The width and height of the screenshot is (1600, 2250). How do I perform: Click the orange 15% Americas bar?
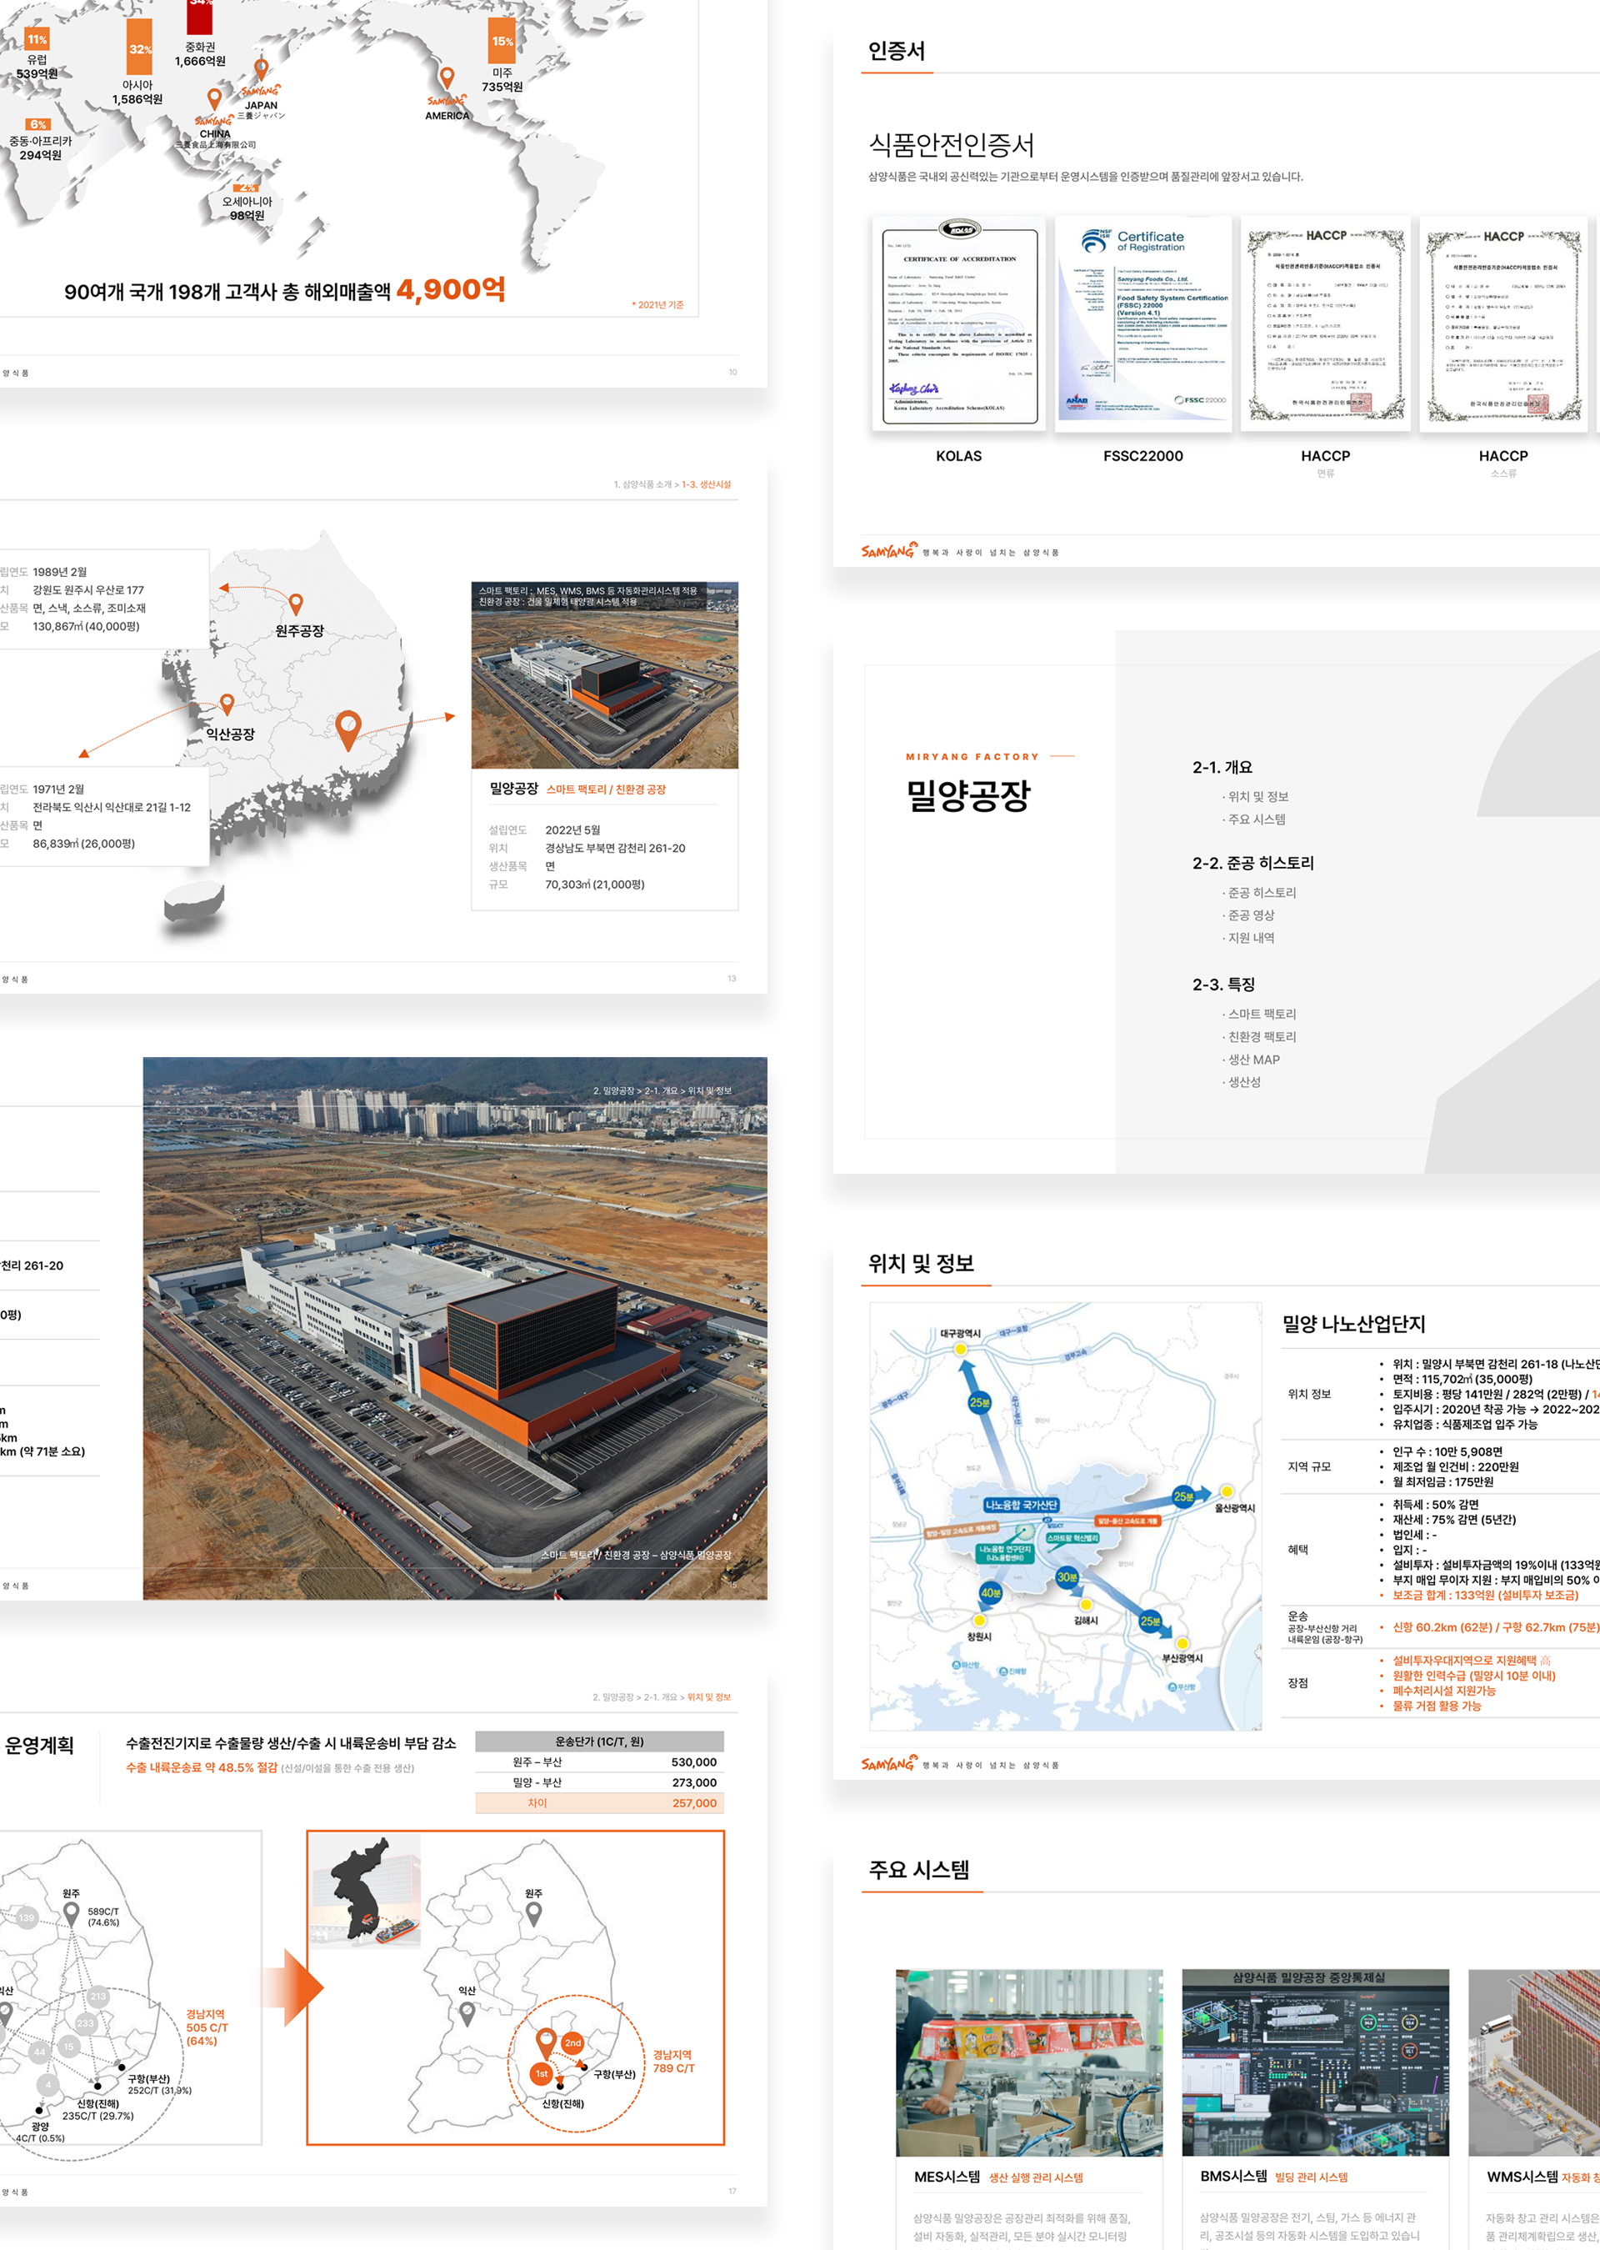(x=502, y=40)
